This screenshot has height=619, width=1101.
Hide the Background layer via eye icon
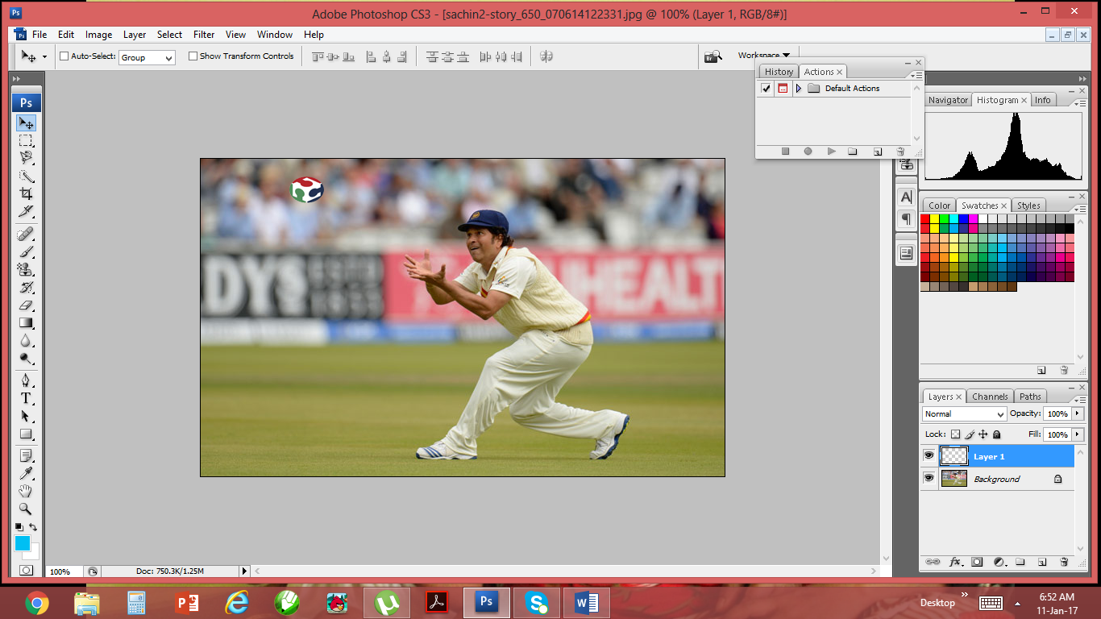(929, 479)
